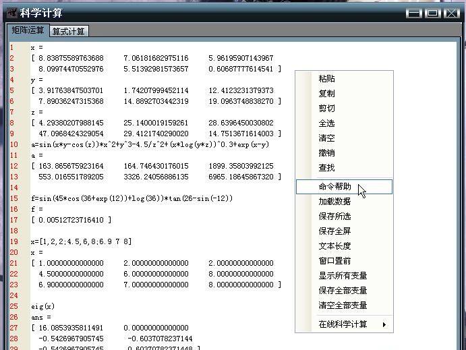Switch to the 矩阵运算 tab
This screenshot has height=350, width=466.
click(28, 31)
